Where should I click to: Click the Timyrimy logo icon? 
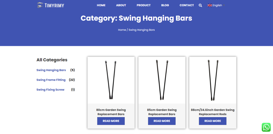coord(40,5)
